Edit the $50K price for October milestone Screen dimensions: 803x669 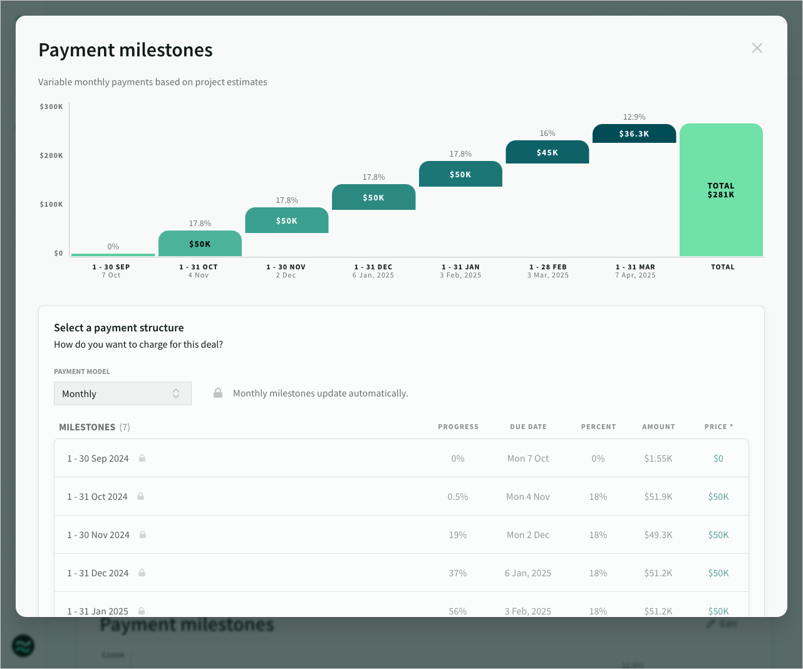pos(718,497)
